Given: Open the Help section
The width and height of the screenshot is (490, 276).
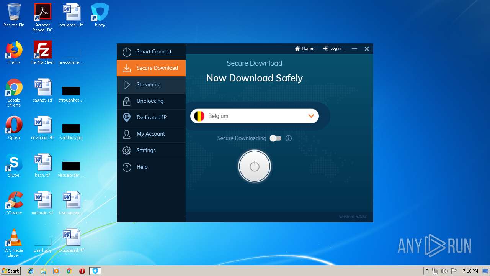Looking at the screenshot, I should pos(151,167).
